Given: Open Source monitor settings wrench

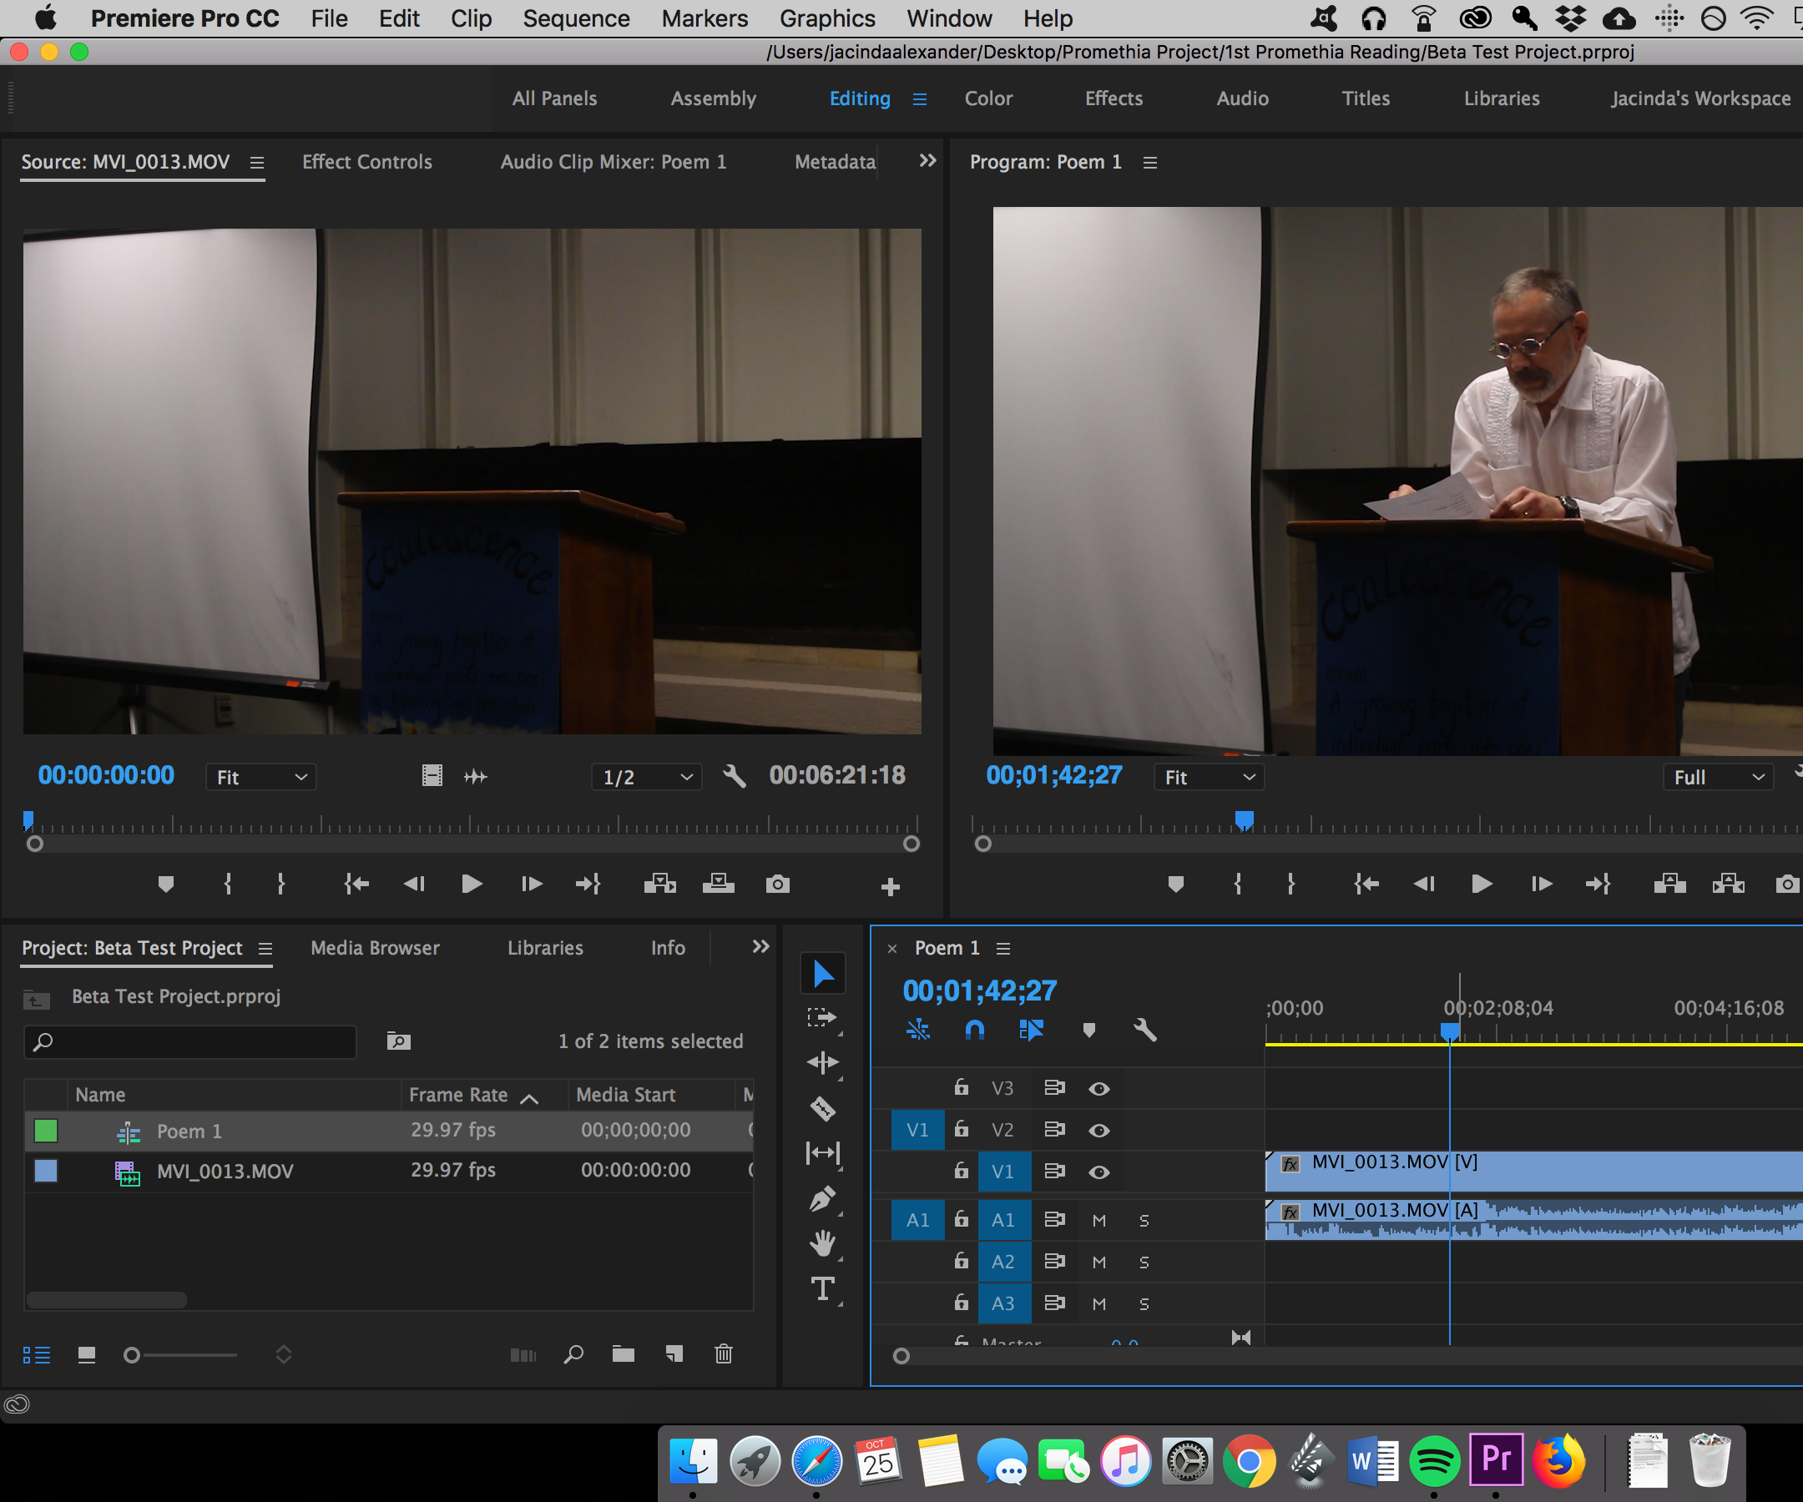Looking at the screenshot, I should click(x=734, y=777).
